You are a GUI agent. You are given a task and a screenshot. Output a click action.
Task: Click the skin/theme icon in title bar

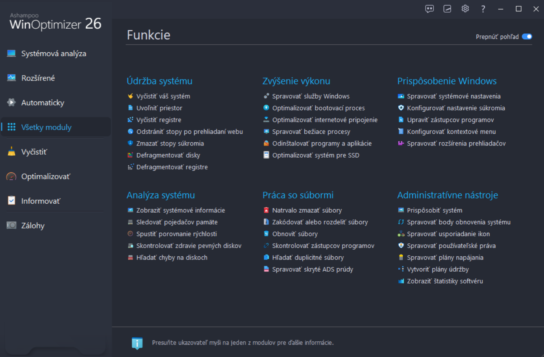[x=447, y=9]
